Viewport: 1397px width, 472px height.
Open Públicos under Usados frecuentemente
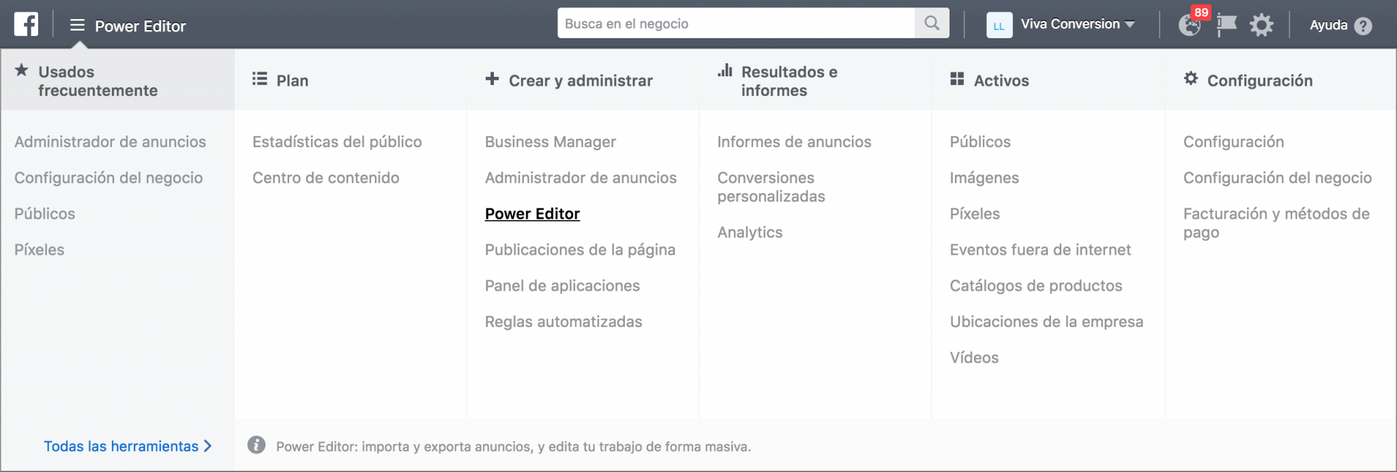[45, 214]
